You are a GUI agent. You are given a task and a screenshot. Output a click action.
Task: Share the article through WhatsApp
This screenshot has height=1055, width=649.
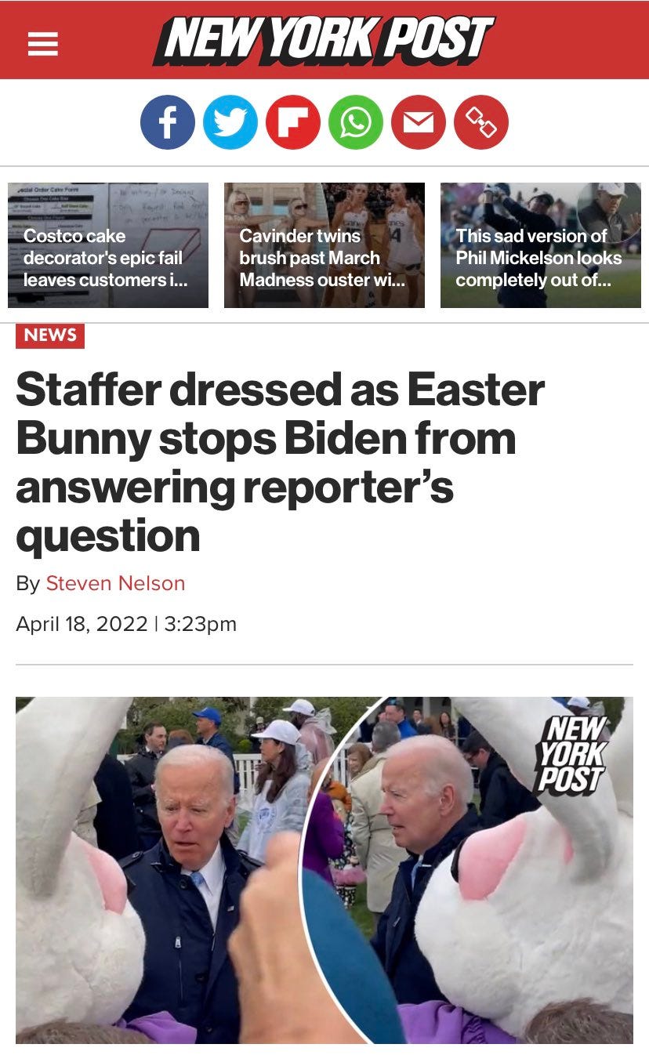[356, 122]
